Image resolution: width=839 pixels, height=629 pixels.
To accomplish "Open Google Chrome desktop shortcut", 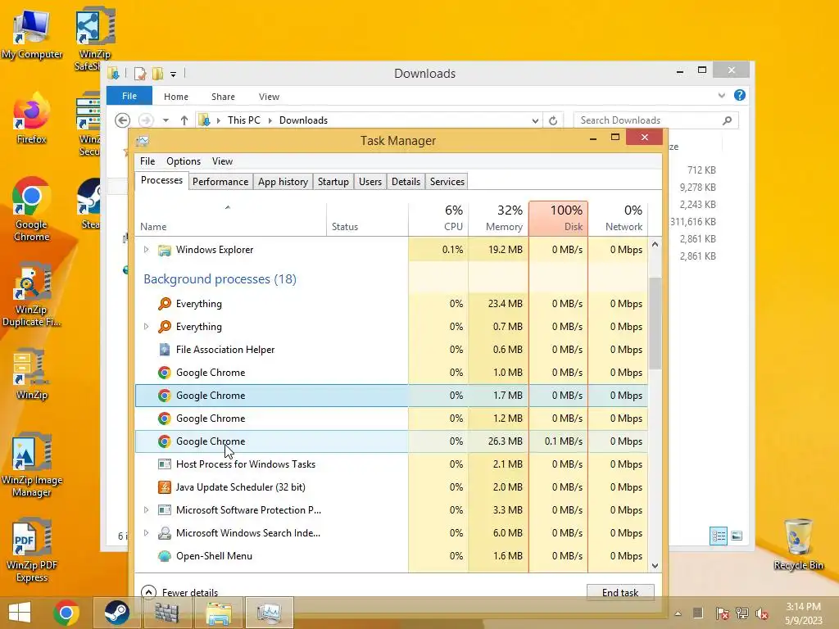I will click(x=32, y=209).
